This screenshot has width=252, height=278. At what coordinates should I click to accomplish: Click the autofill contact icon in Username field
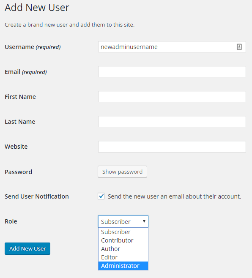239,47
